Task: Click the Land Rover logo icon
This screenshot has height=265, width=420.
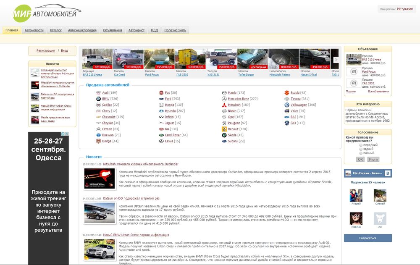Action: pos(161,135)
